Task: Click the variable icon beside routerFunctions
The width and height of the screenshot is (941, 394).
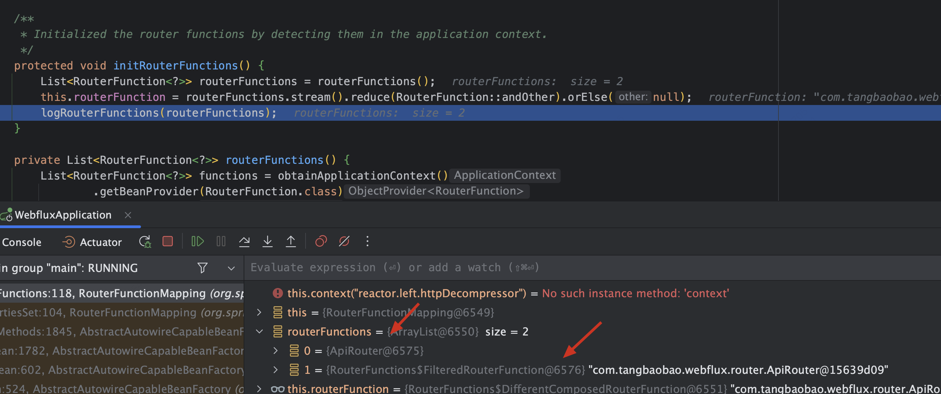Action: pyautogui.click(x=278, y=331)
